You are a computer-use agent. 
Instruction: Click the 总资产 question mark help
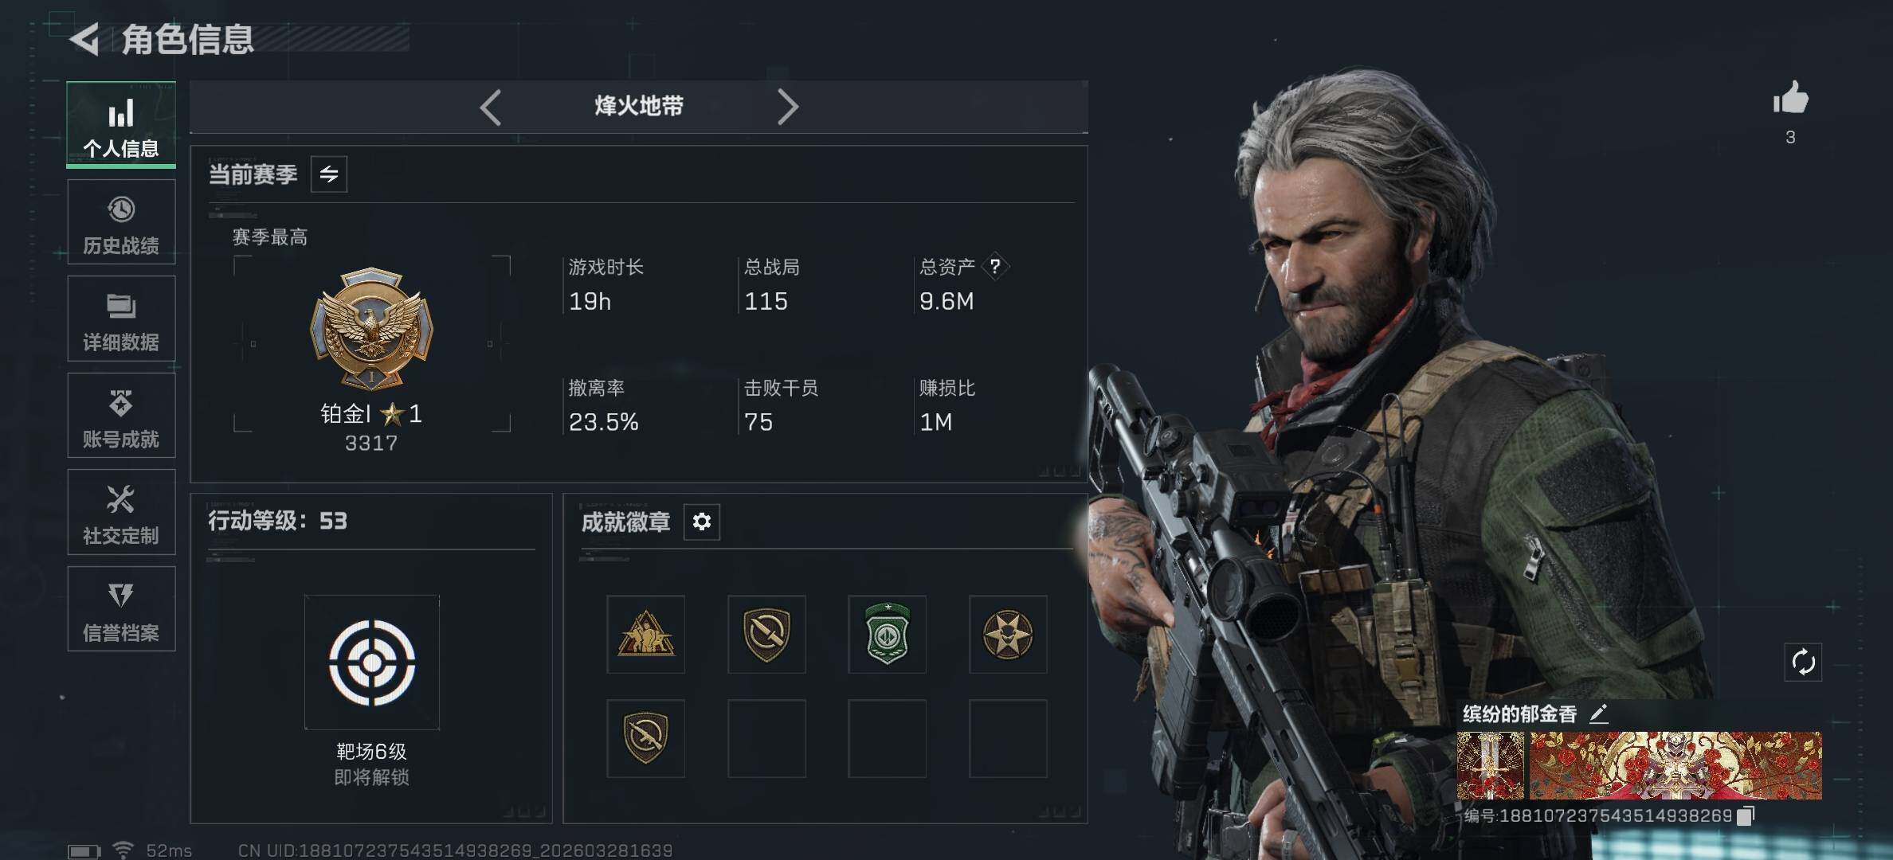995,266
